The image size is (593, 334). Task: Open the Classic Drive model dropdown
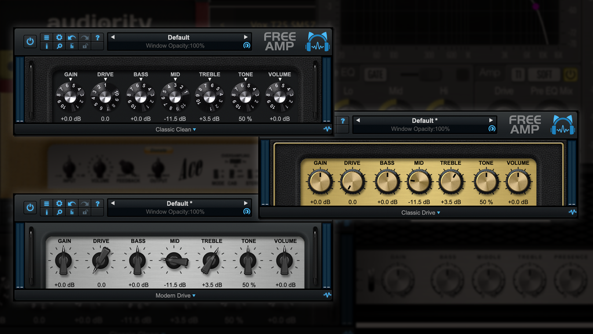[x=421, y=213]
